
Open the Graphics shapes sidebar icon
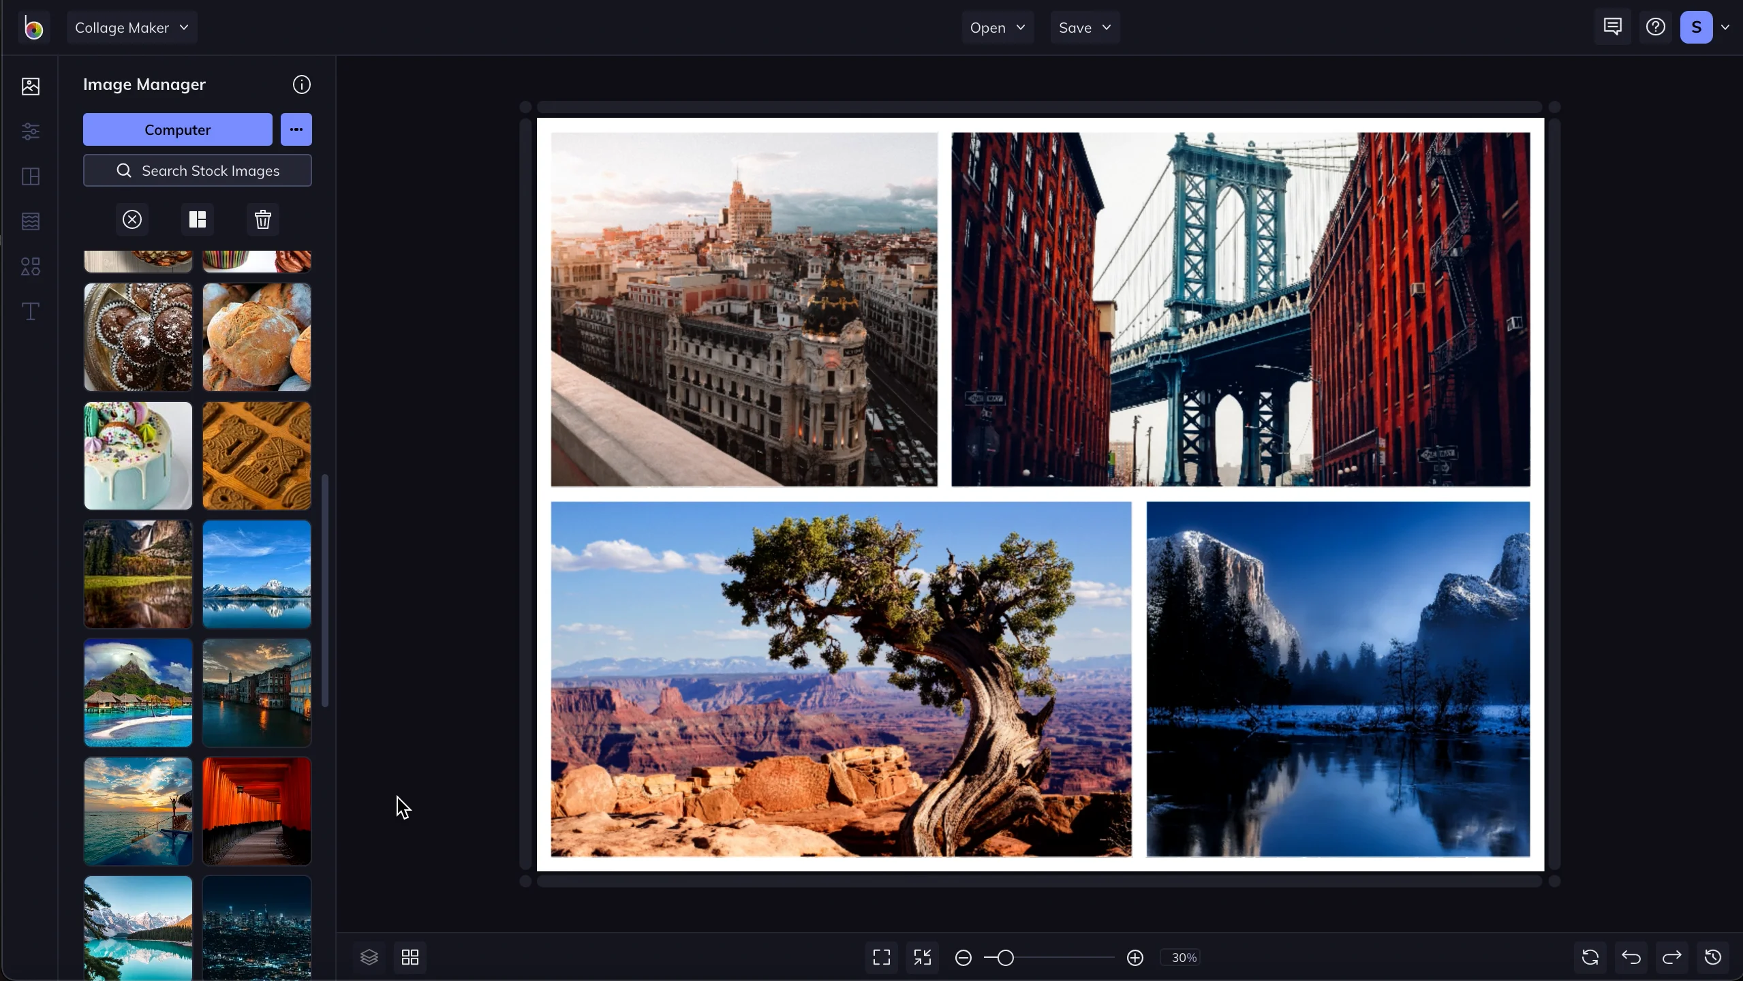31,266
